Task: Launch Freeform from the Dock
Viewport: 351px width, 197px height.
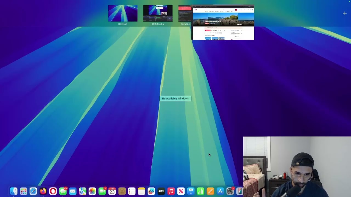Action: click(x=151, y=191)
